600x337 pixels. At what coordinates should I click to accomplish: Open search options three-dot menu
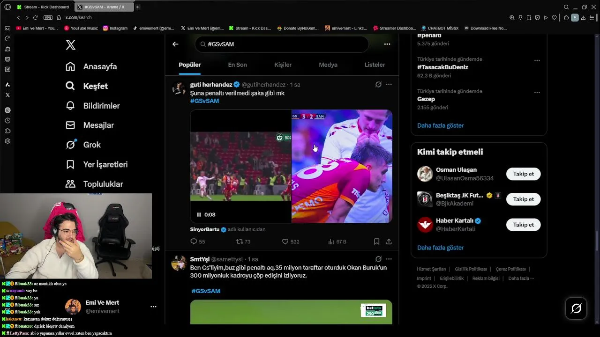(387, 44)
